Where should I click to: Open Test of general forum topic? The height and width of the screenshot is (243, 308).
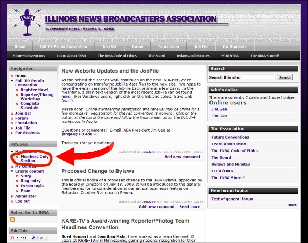pyautogui.click(x=232, y=199)
